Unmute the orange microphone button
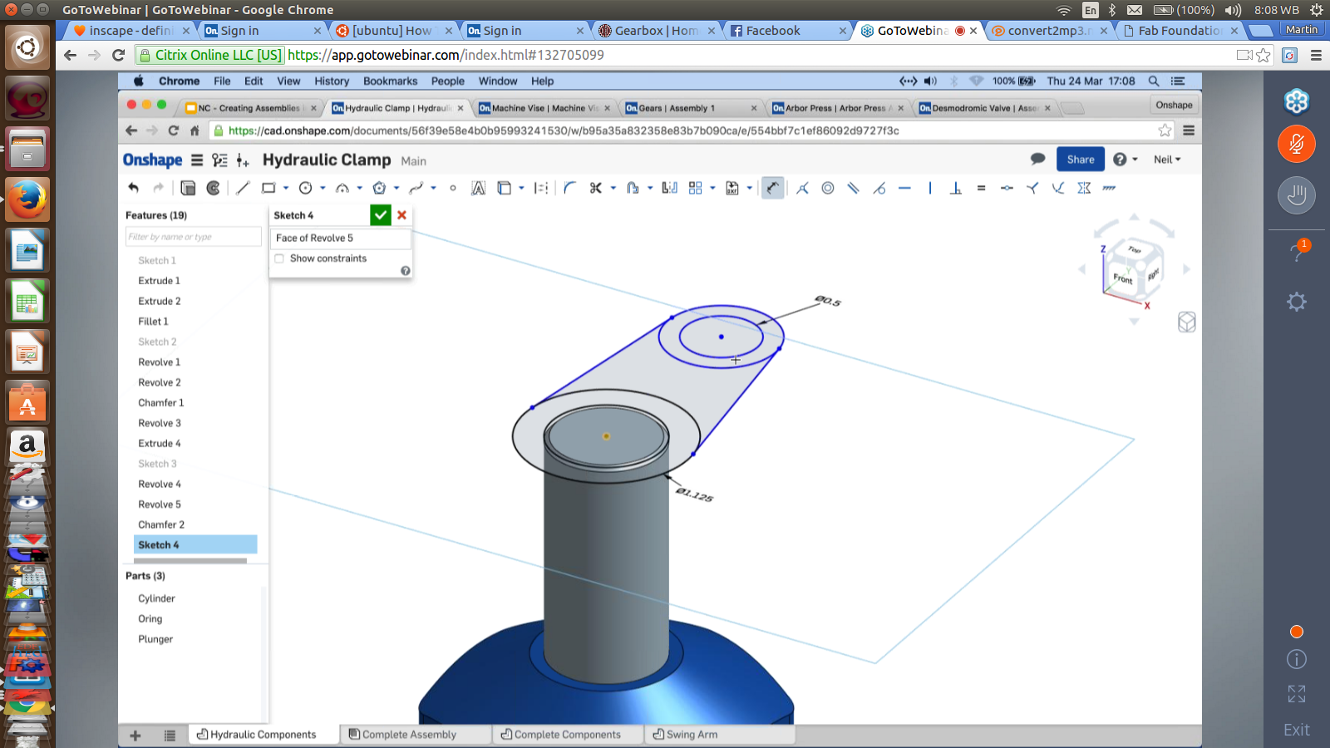This screenshot has height=748, width=1330. point(1296,144)
